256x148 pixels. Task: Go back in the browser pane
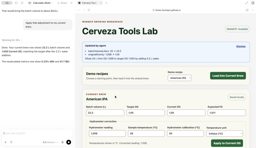tap(79, 10)
